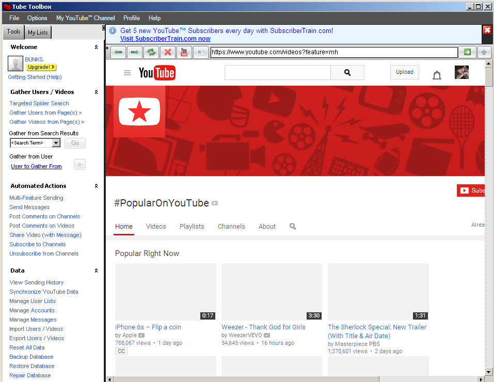Open the channel About tab

coord(267,226)
